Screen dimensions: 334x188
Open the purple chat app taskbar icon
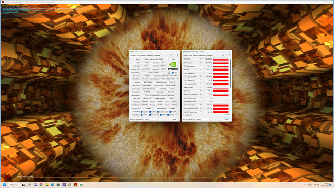pyautogui.click(x=35, y=185)
